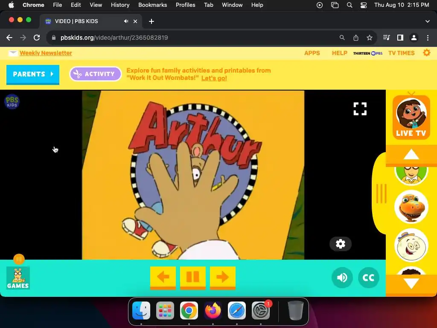Open the History menu

(120, 5)
